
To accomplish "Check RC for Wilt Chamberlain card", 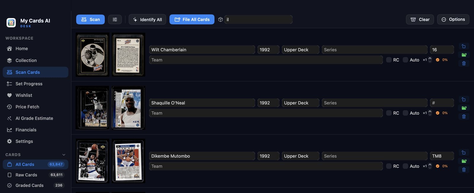I will pos(389,60).
